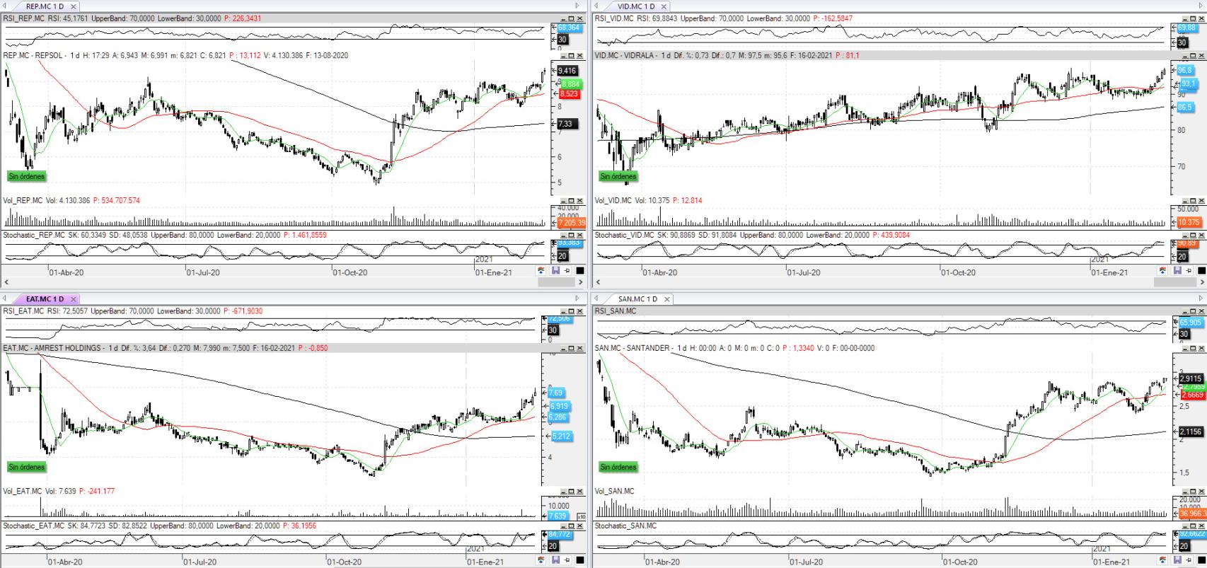
Task: Click the layers icon in the REP.MC chart
Action: point(541,271)
